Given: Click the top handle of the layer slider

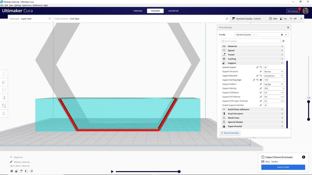Looking at the screenshot, I should pyautogui.click(x=309, y=102).
